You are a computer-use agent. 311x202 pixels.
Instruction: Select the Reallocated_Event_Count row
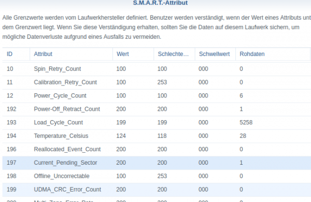(157, 150)
